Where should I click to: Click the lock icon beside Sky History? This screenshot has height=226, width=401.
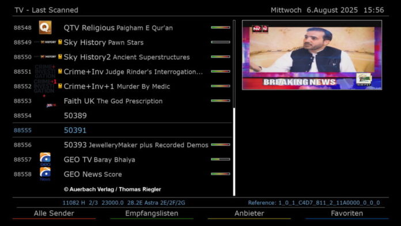(x=60, y=42)
